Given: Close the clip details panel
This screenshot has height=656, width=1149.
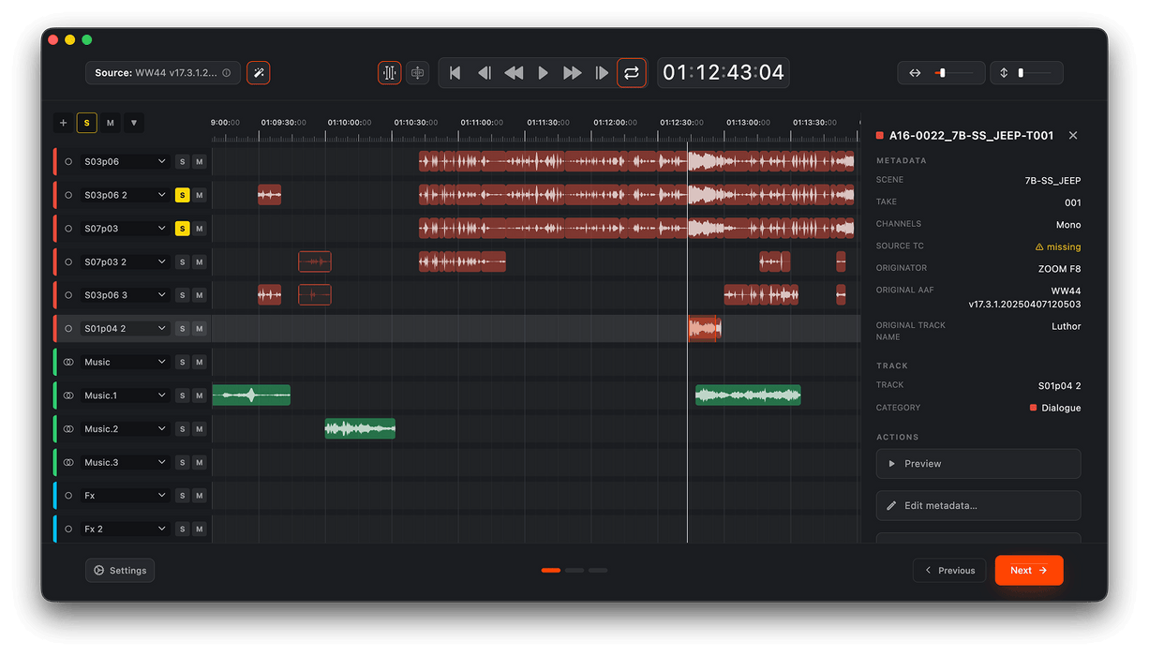Looking at the screenshot, I should pos(1073,135).
